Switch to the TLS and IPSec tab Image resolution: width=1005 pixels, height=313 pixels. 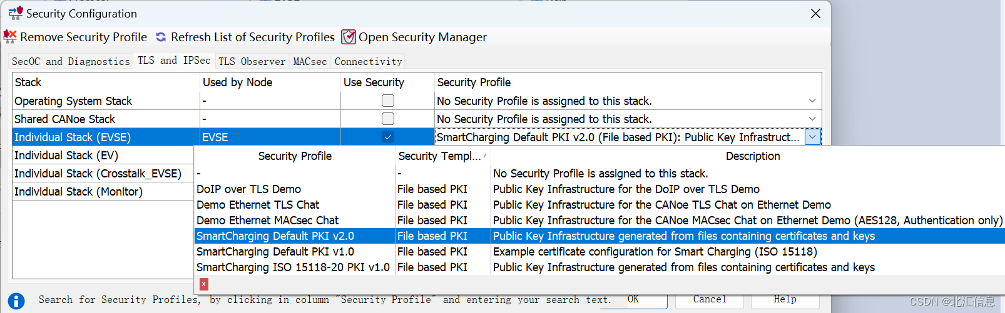174,60
